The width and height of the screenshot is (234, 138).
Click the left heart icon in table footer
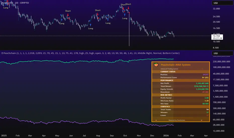[156, 120]
